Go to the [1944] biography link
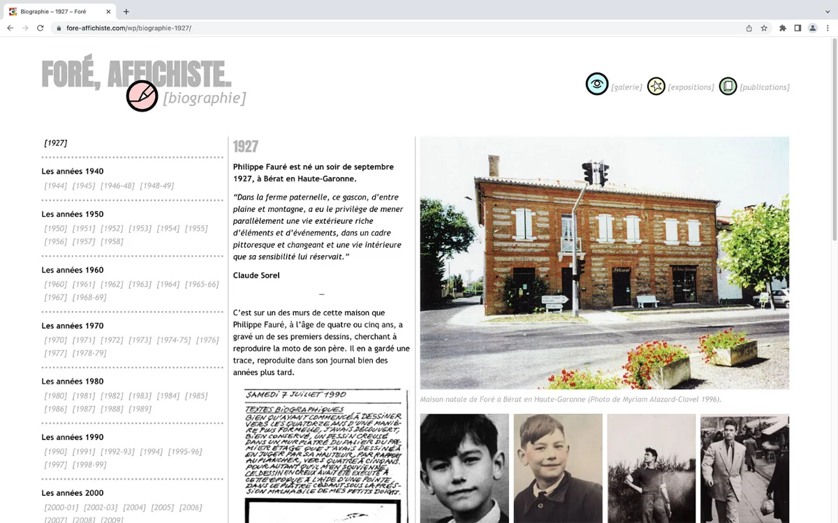Screen dimensions: 838x523 (x=56, y=185)
